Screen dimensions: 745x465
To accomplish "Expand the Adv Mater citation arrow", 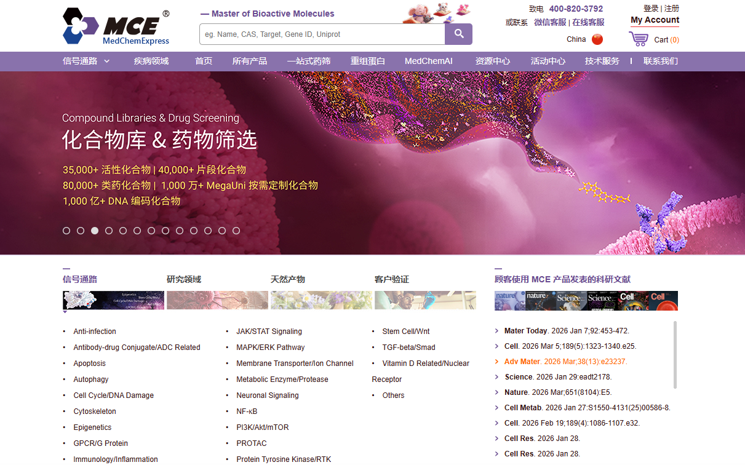I will [x=497, y=362].
